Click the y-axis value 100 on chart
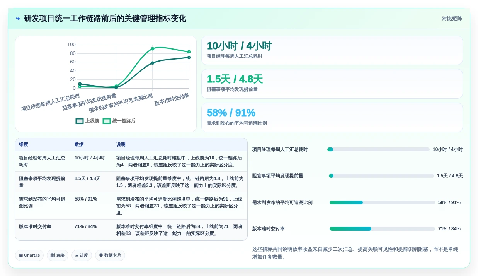Viewport: 478px width, 276px height. click(x=71, y=45)
